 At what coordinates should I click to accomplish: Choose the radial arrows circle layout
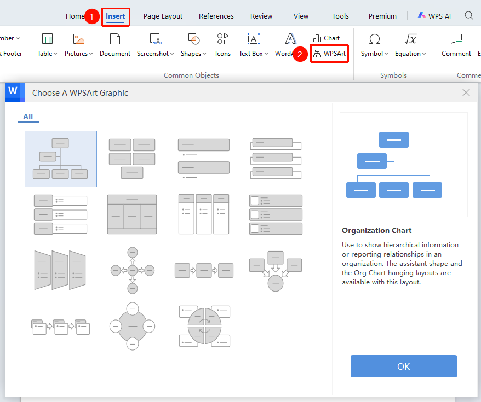tap(133, 270)
